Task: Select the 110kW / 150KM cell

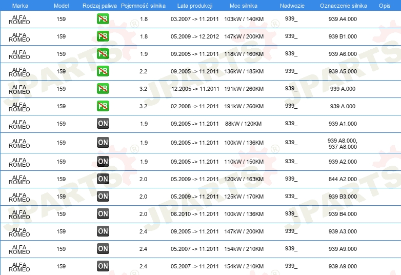Action: (244, 162)
